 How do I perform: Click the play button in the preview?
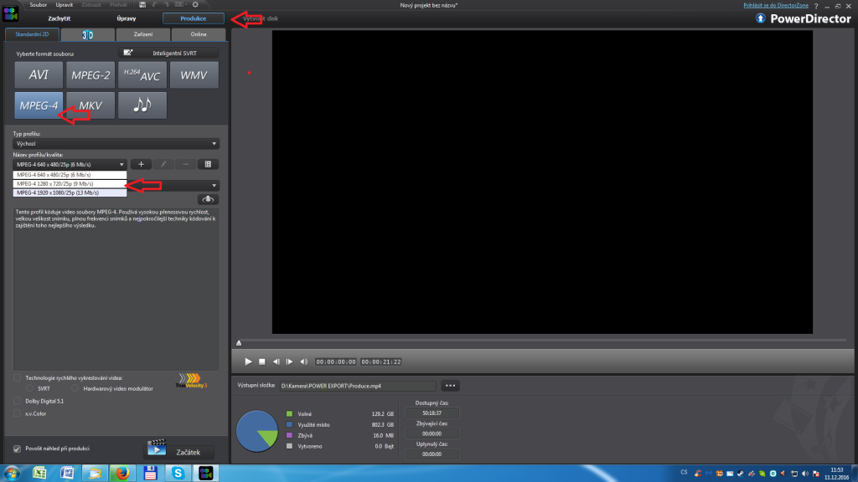tap(248, 361)
